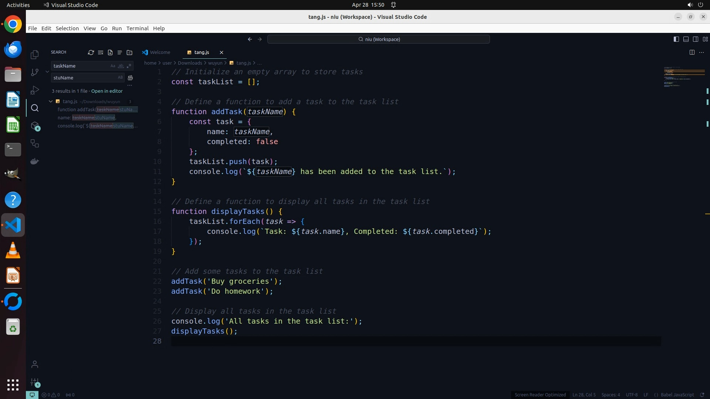Image resolution: width=710 pixels, height=399 pixels.
Task: Toggle Match Case in search box
Action: click(113, 66)
